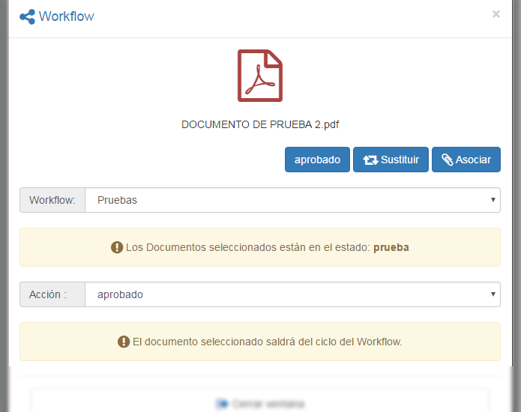Screen dimensions: 521x412
Task: Click the icon beside Cerrar ventana
Action: pos(221,404)
